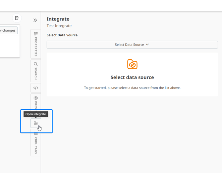Click the chevron arrow in data source dropdown

point(147,45)
